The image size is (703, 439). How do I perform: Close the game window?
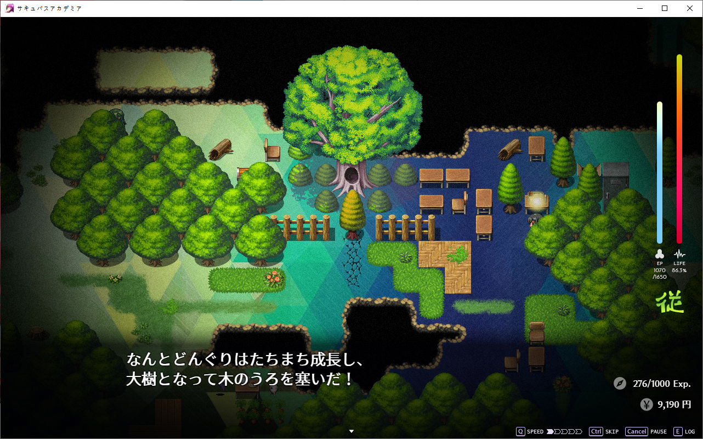tap(690, 8)
